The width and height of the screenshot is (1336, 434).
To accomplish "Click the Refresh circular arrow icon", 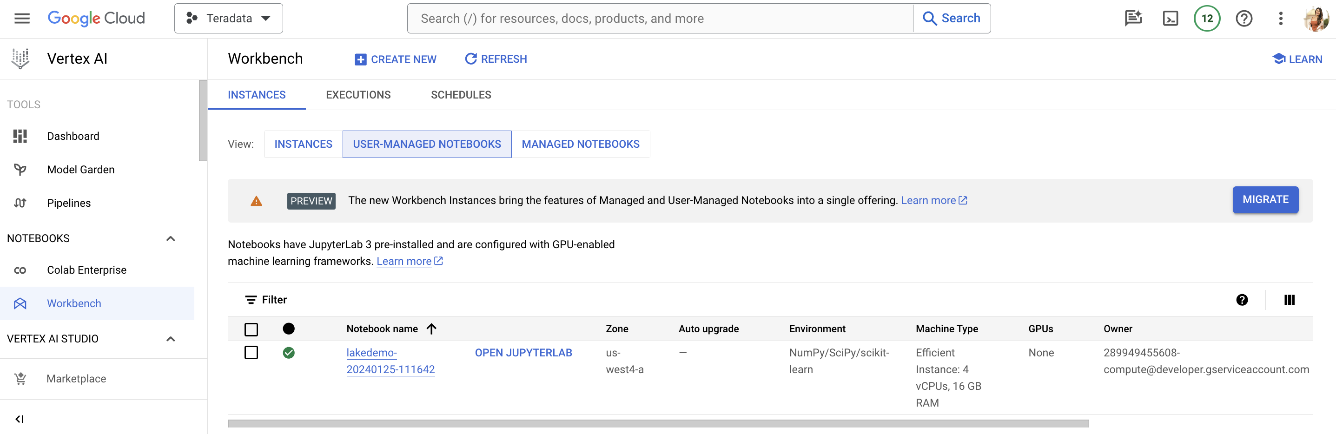I will click(x=470, y=59).
